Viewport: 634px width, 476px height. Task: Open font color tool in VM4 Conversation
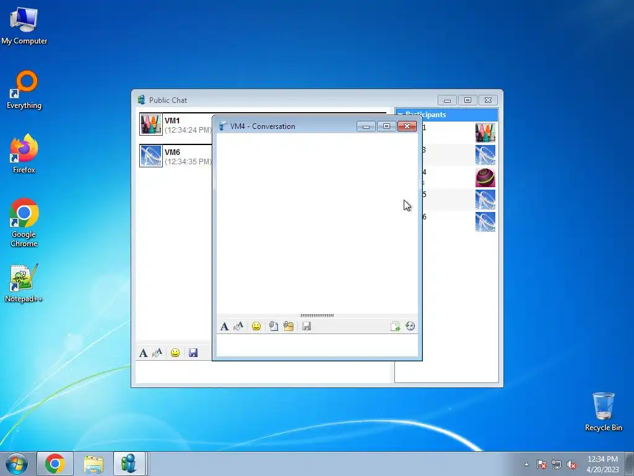pyautogui.click(x=238, y=326)
